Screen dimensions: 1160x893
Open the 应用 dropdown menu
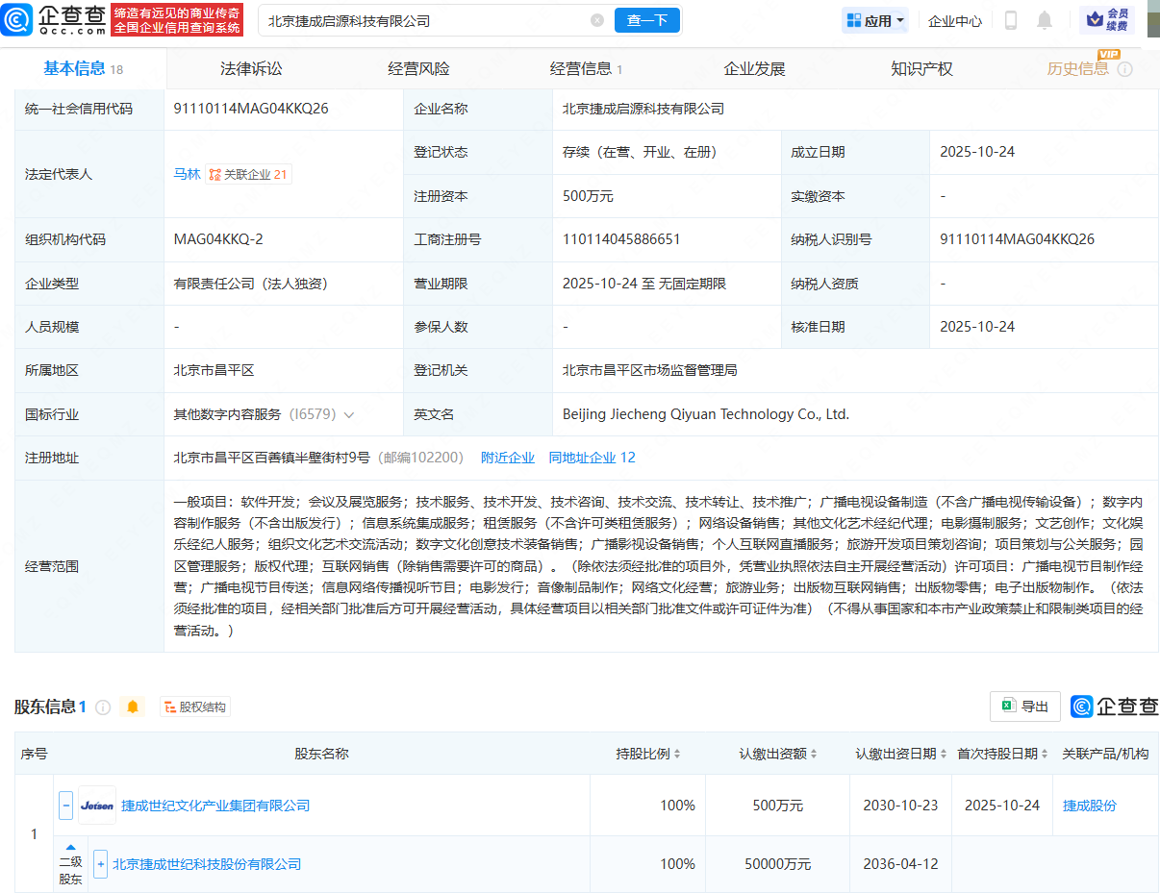(x=875, y=20)
